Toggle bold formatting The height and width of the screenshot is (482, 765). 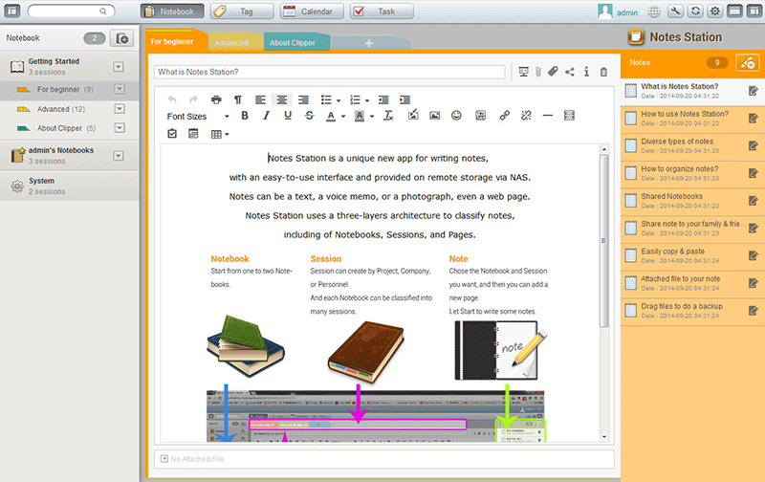point(245,116)
